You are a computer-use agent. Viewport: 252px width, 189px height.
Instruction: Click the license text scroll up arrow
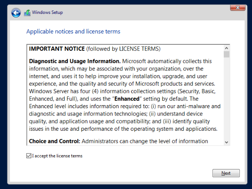point(226,48)
